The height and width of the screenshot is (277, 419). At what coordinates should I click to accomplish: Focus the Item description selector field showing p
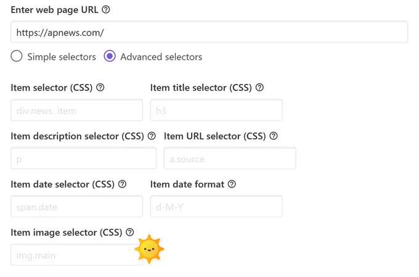coord(83,158)
